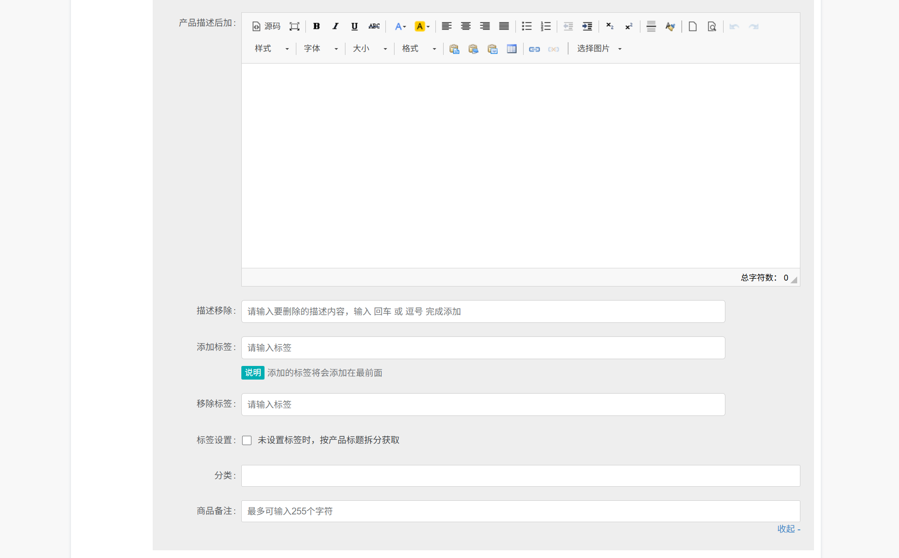Viewport: 899px width, 558px height.
Task: Insert a numbered list
Action: pos(545,26)
